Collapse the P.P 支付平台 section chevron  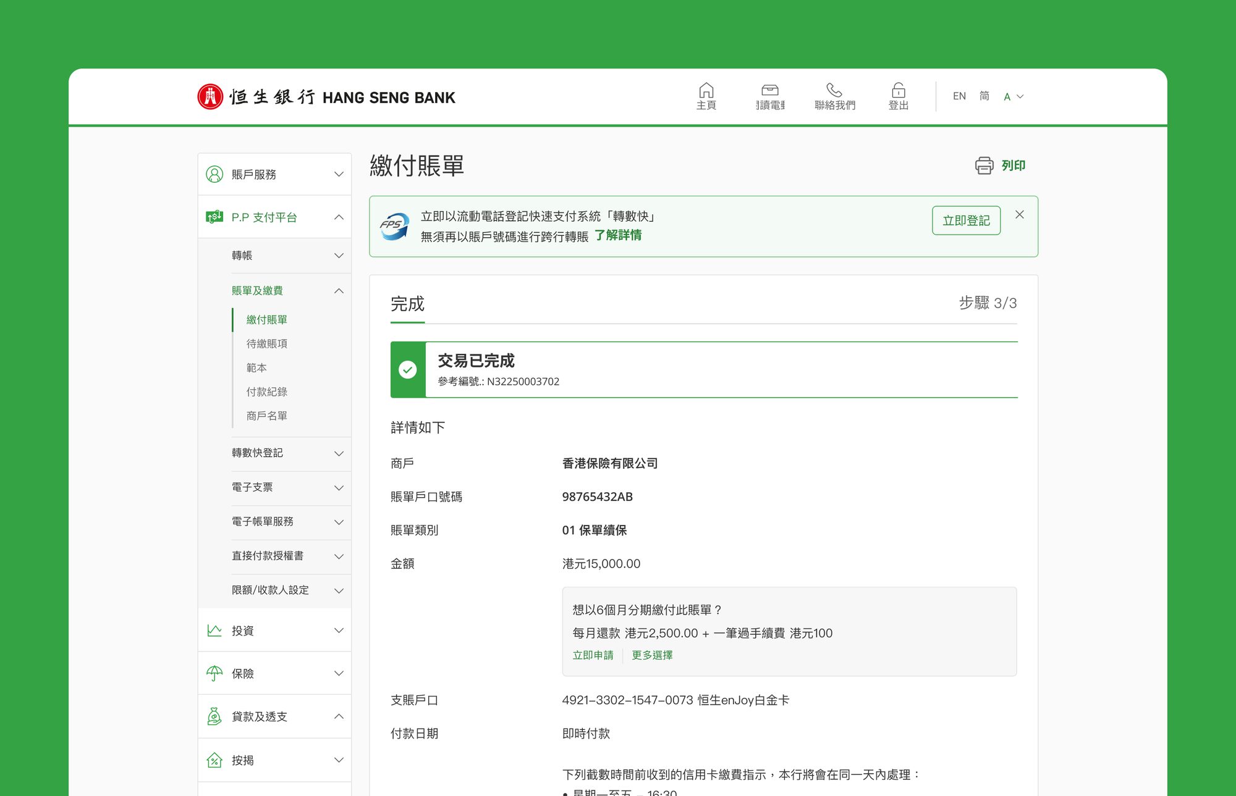click(x=339, y=217)
